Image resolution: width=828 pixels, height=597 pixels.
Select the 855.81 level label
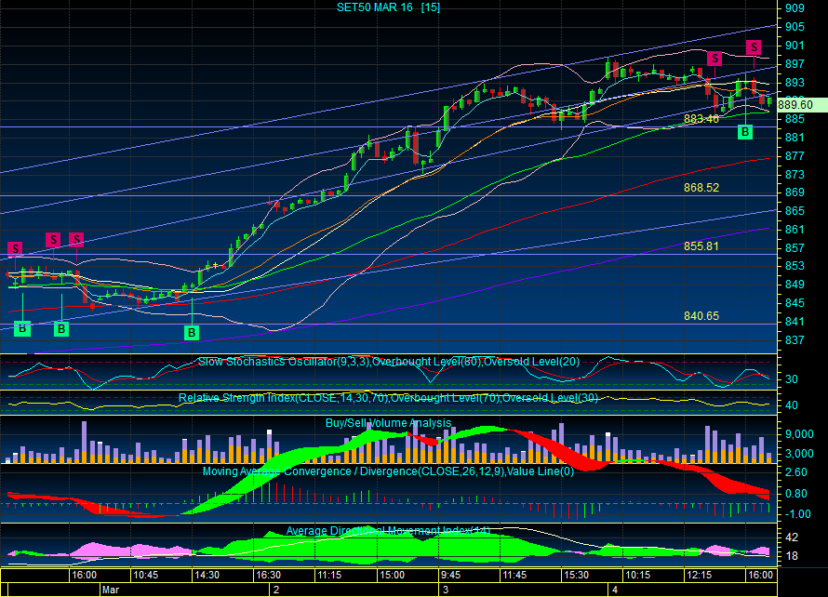pos(701,246)
